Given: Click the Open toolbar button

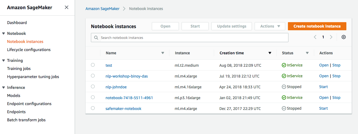Looking at the screenshot, I should (165, 26).
